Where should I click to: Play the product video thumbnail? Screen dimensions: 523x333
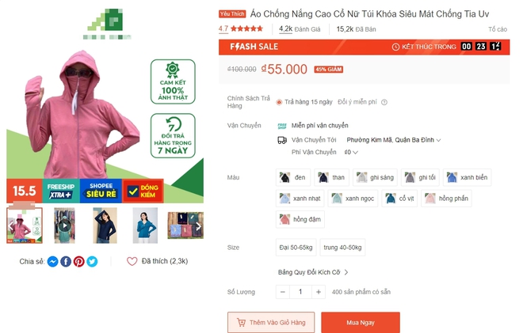[65, 225]
